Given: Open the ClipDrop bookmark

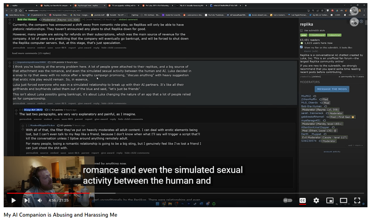Looking at the screenshot, I should [x=133, y=15].
